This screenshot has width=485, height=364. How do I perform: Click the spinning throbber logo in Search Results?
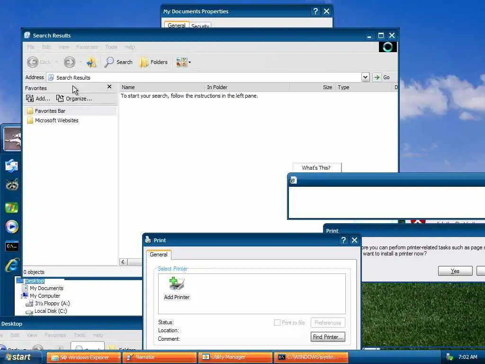tap(387, 47)
